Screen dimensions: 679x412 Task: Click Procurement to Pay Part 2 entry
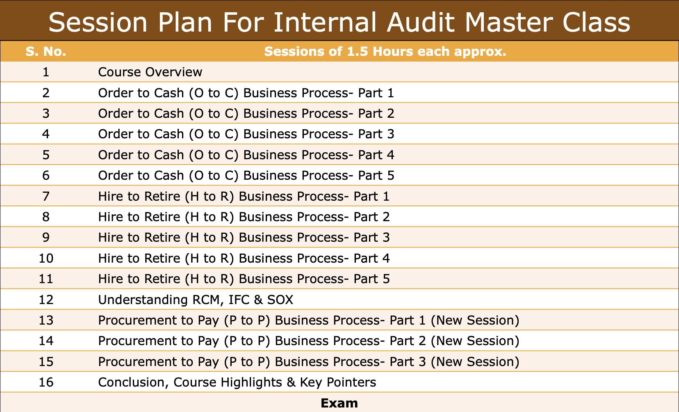pyautogui.click(x=308, y=341)
